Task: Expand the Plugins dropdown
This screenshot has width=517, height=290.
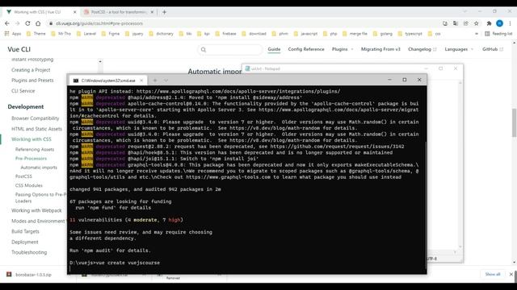Action: coord(343,49)
